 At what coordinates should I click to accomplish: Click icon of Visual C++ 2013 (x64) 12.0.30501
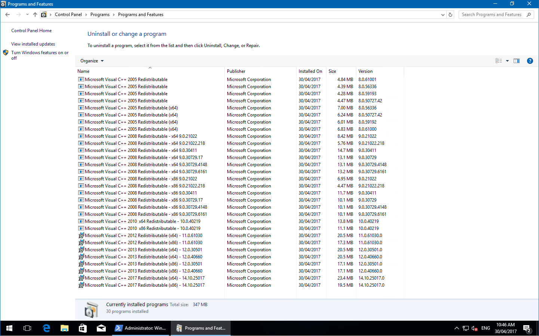(x=81, y=250)
